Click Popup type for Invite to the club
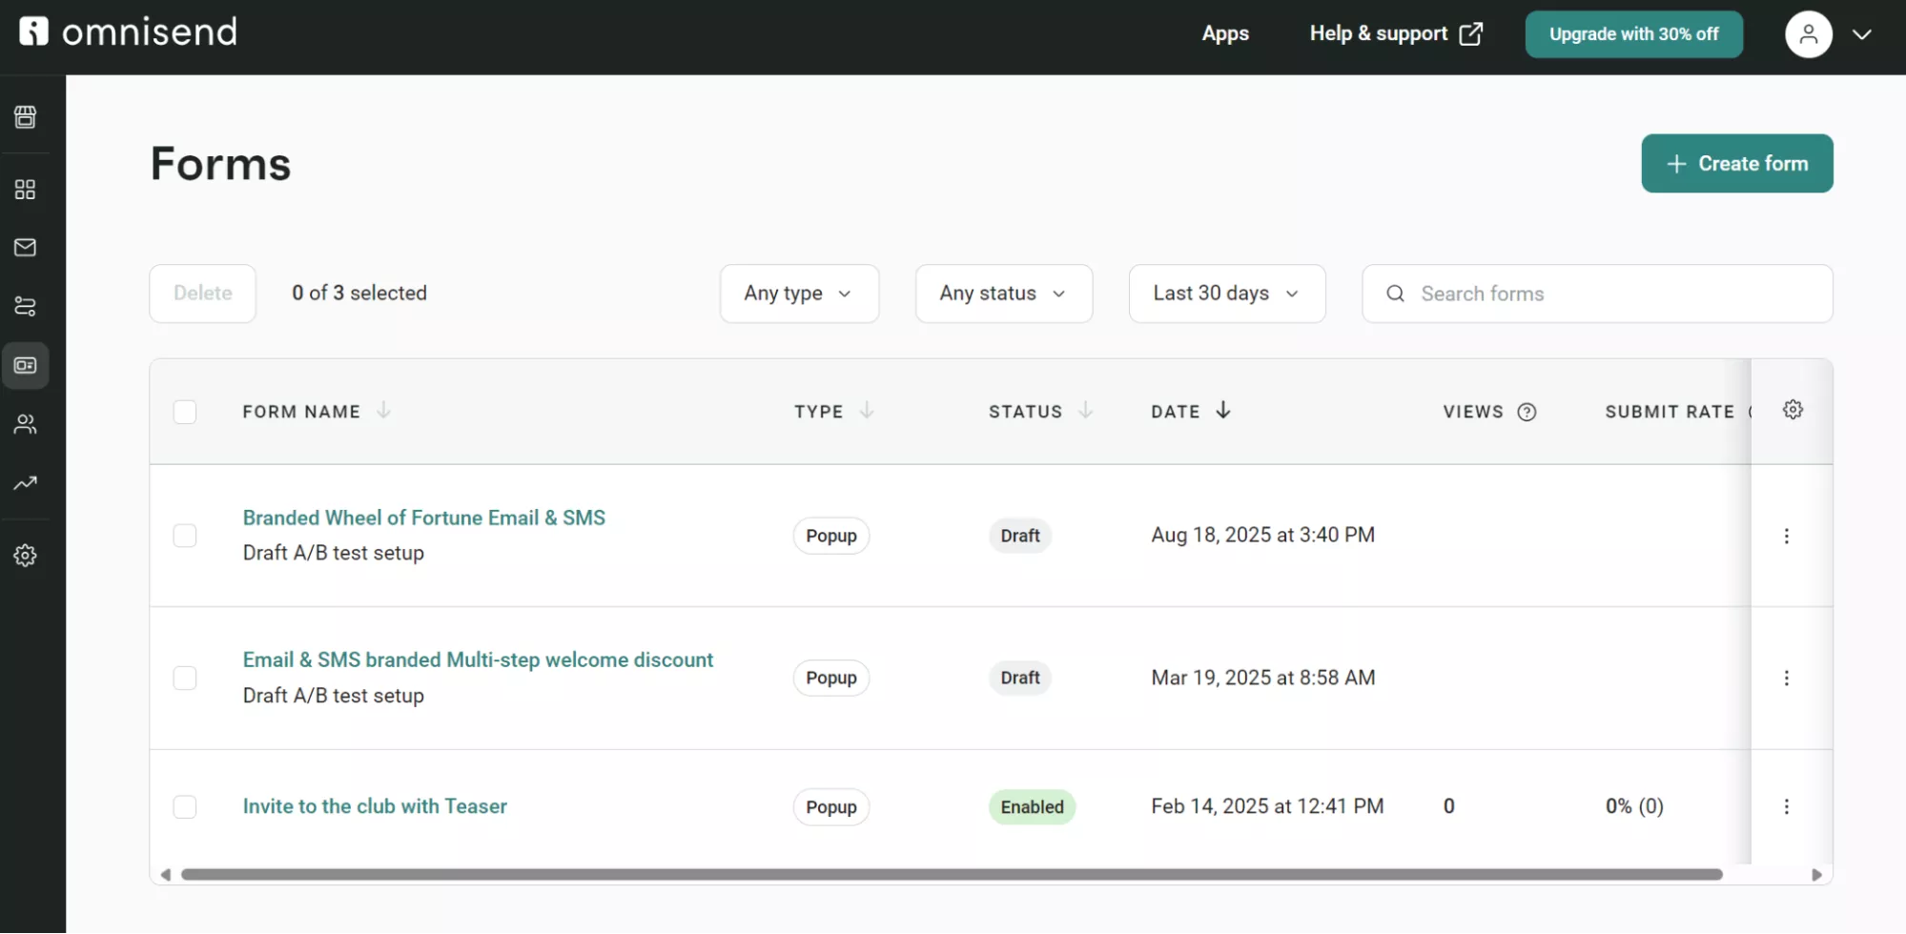Image resolution: width=1906 pixels, height=934 pixels. click(x=831, y=807)
